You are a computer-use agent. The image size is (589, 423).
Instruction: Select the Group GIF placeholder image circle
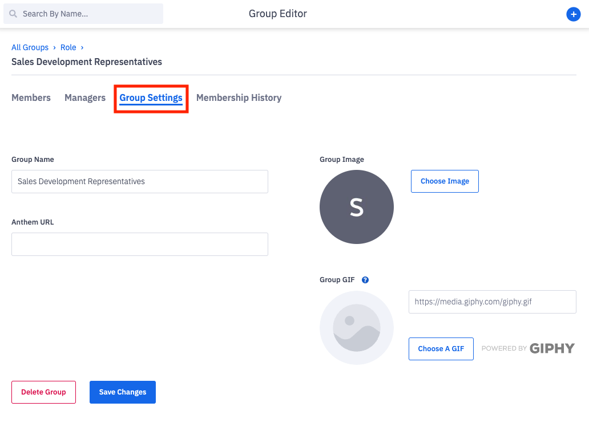tap(356, 328)
